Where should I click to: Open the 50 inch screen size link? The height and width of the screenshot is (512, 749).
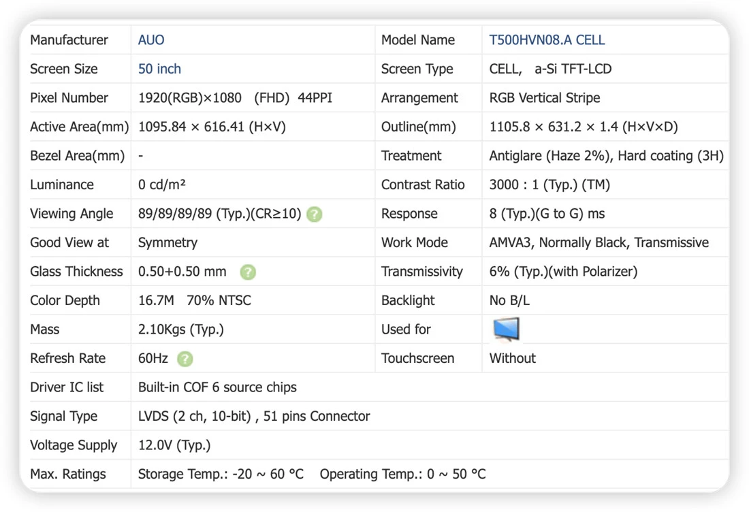coord(159,69)
